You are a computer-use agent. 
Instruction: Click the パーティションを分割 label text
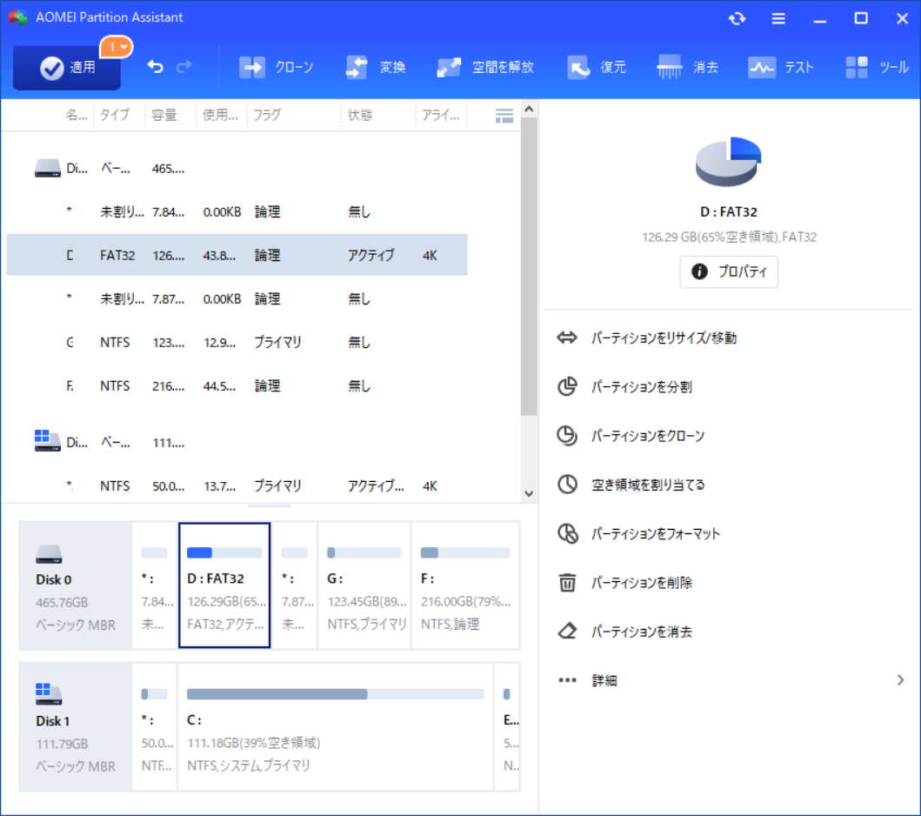coord(642,386)
